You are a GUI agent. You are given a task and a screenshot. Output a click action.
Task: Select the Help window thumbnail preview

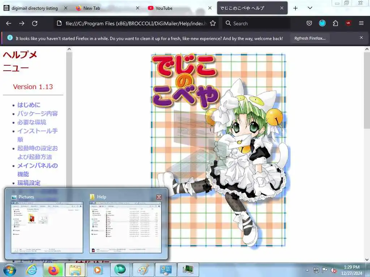pyautogui.click(x=125, y=227)
